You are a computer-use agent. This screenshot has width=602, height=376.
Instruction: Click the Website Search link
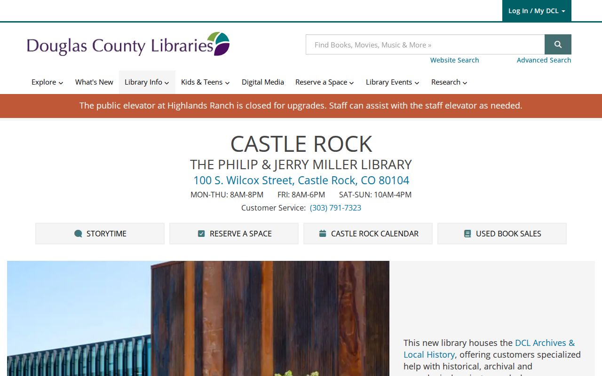coord(454,60)
